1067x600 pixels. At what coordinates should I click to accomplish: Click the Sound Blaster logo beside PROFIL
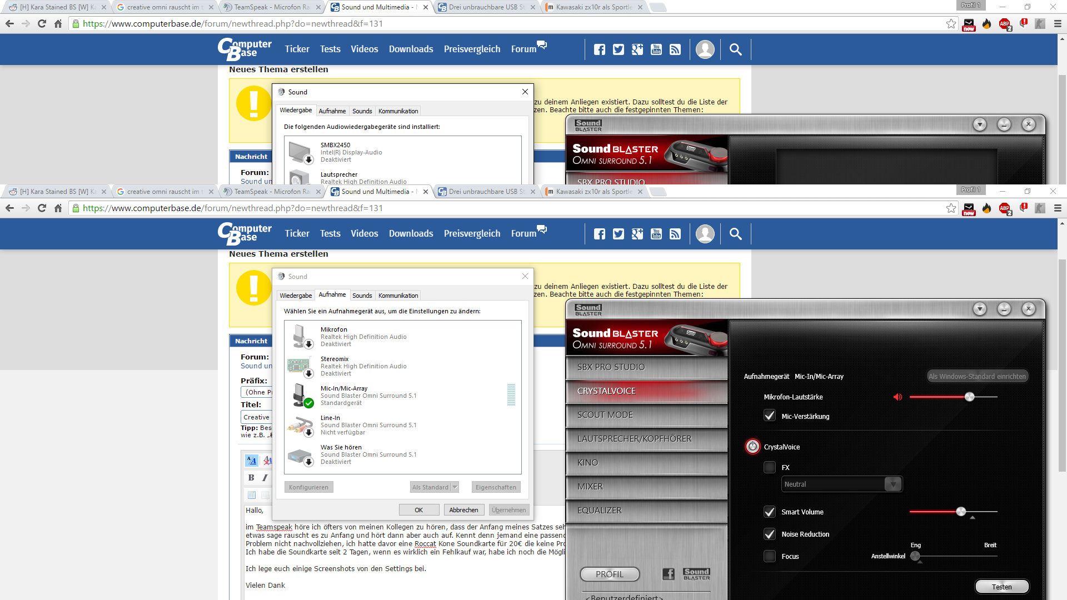[696, 574]
